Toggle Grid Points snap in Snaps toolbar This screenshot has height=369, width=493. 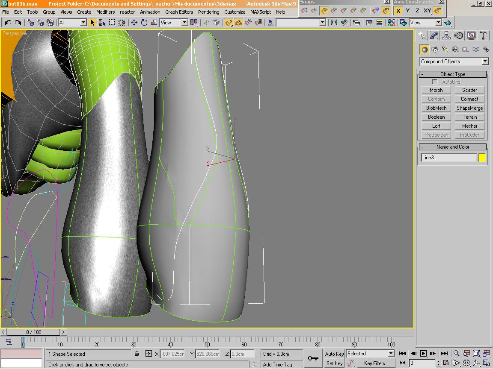click(x=304, y=11)
